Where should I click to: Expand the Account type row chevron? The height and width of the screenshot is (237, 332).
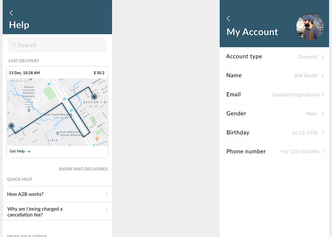(323, 57)
